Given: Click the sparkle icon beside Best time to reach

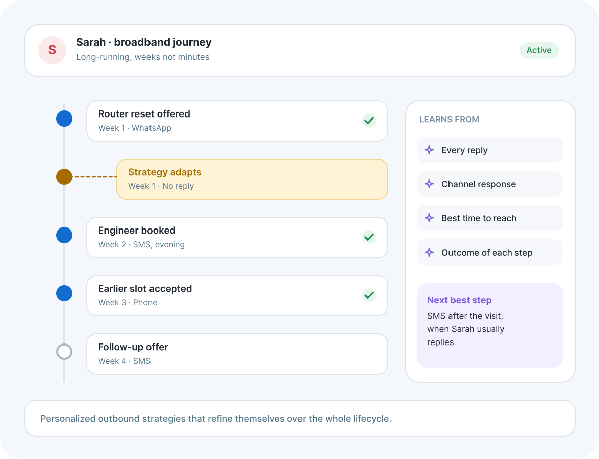Looking at the screenshot, I should 429,218.
